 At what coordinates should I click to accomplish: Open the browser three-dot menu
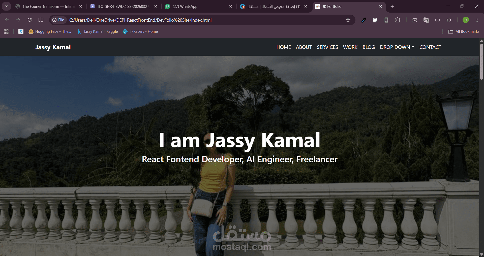click(x=477, y=20)
